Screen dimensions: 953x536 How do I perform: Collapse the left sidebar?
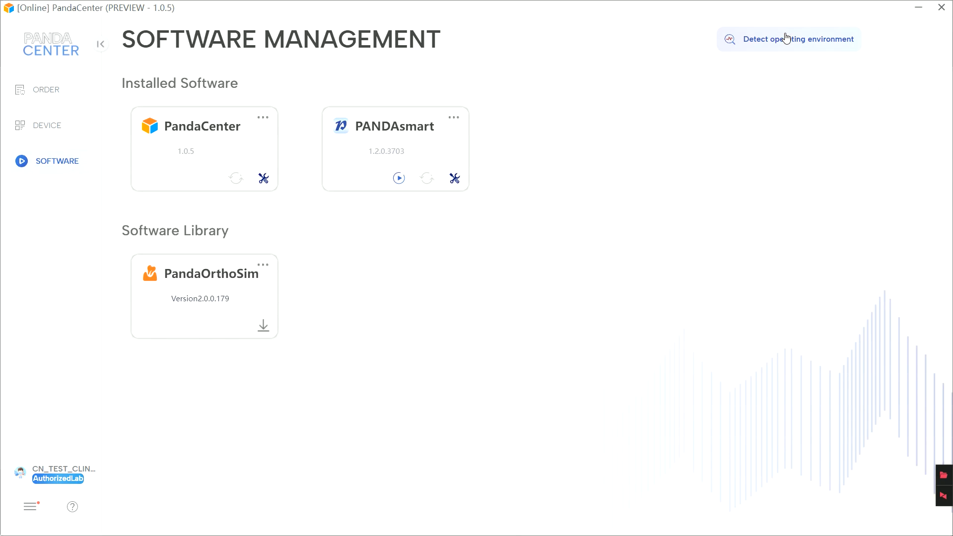[101, 44]
